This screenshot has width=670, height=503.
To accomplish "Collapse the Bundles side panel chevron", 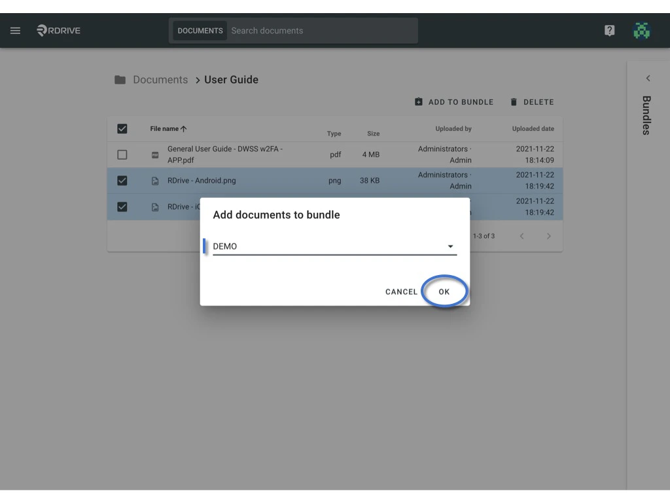I will pos(647,78).
